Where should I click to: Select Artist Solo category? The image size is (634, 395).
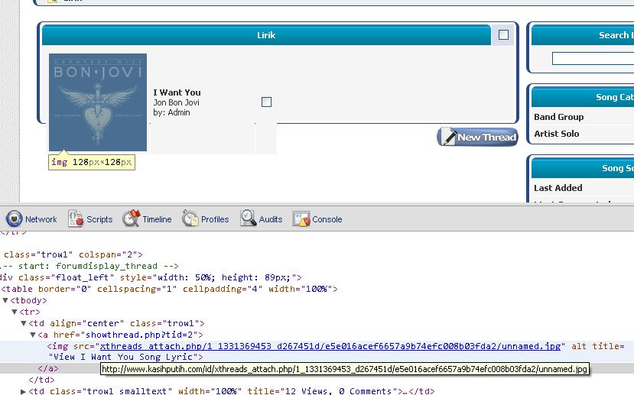tap(556, 134)
